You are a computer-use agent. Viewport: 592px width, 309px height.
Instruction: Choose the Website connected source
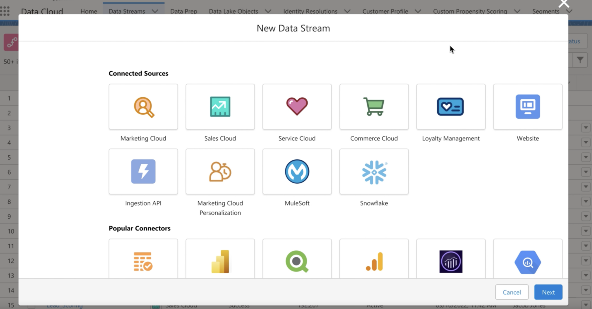coord(528,107)
